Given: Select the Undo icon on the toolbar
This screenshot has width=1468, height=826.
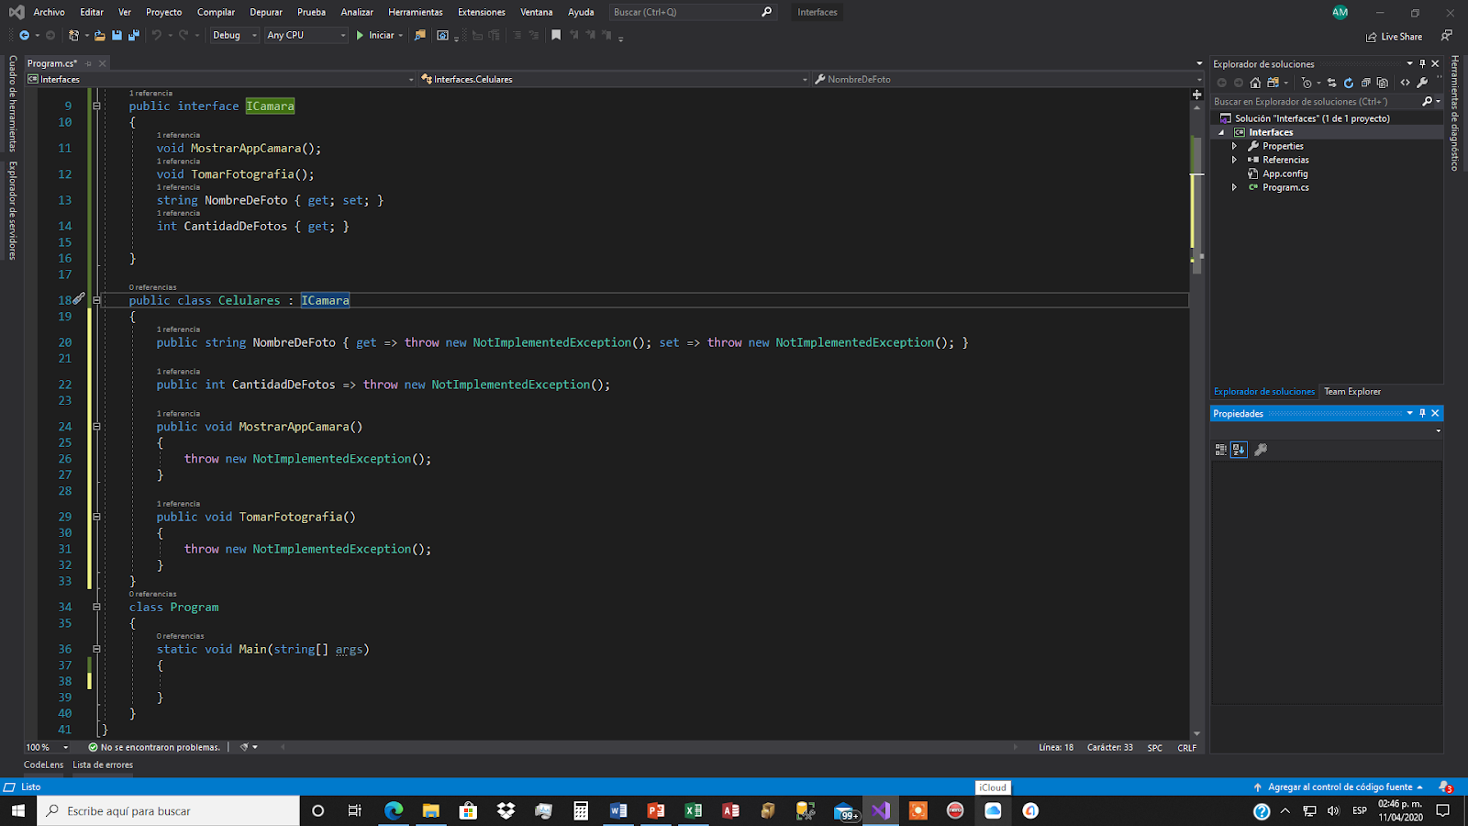Looking at the screenshot, I should coord(156,35).
